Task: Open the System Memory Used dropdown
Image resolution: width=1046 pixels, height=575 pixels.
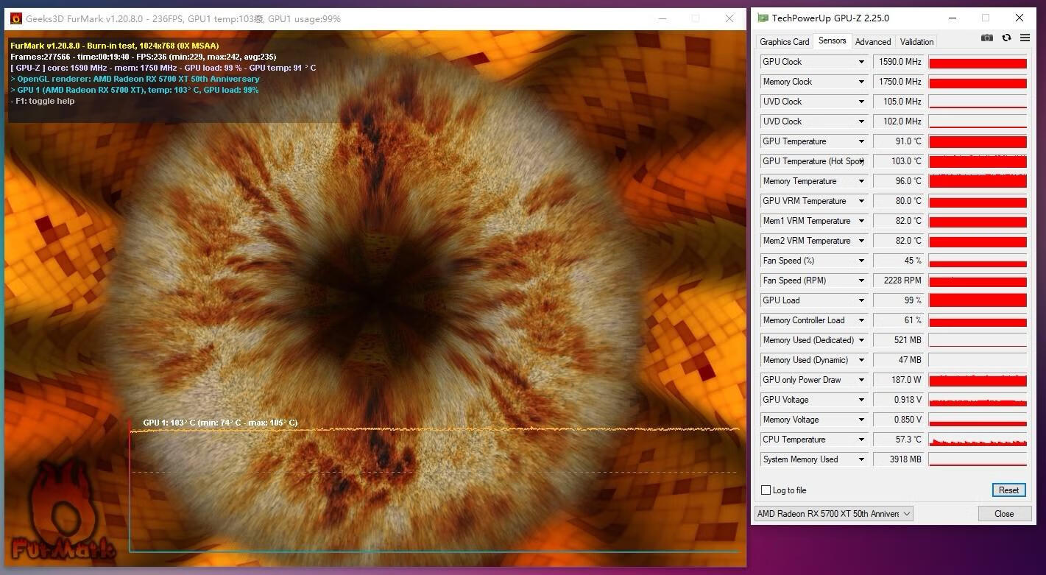Action: coord(861,459)
